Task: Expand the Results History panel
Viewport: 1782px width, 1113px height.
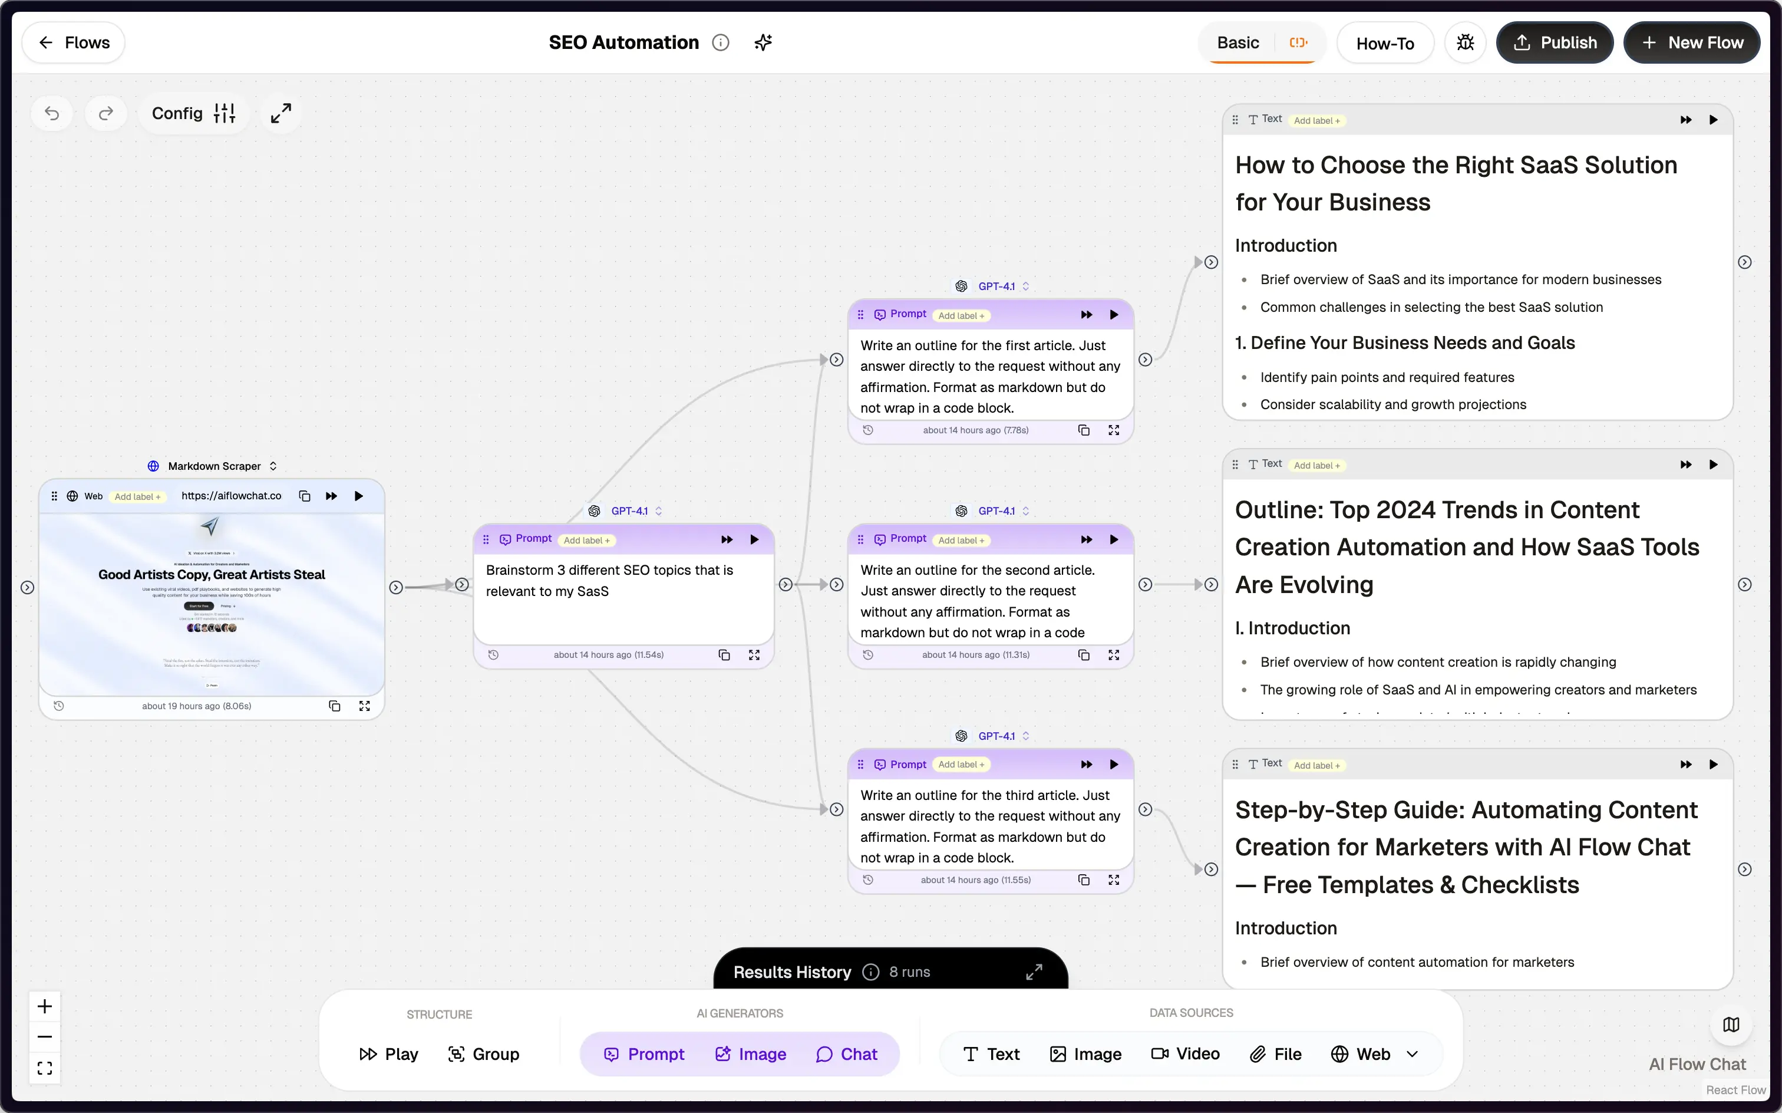Action: coord(1034,973)
